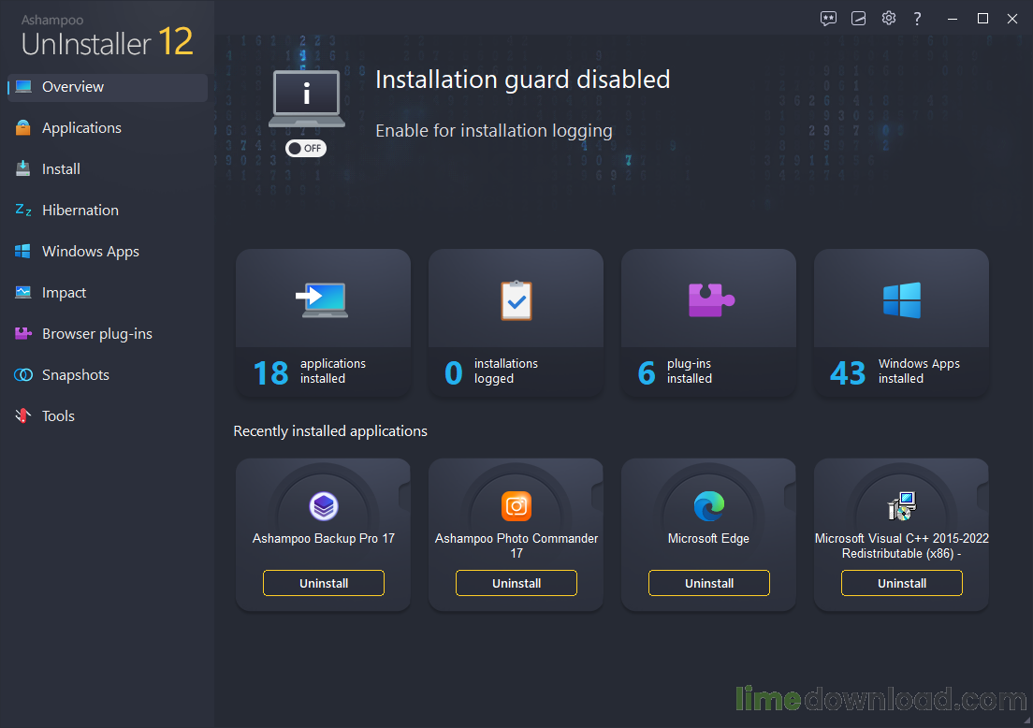Open the Tools section
The image size is (1033, 728).
(x=57, y=415)
